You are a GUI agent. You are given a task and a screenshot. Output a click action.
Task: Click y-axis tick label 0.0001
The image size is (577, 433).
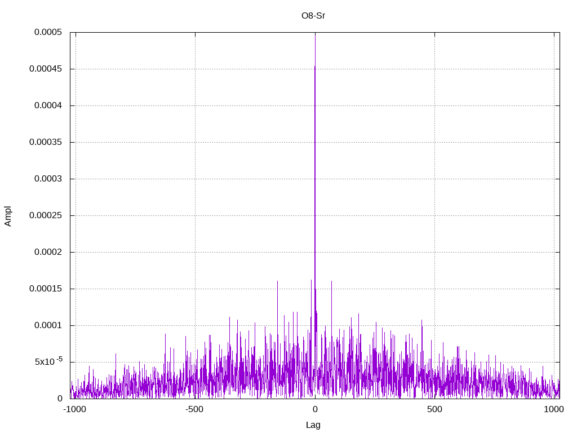pos(48,325)
